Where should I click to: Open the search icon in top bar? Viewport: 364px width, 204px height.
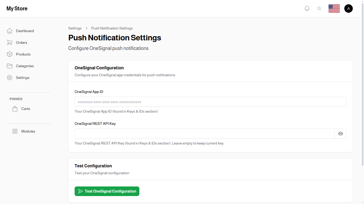click(x=319, y=8)
